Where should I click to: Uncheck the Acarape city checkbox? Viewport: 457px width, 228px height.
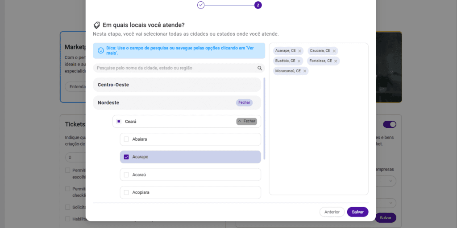point(126,157)
